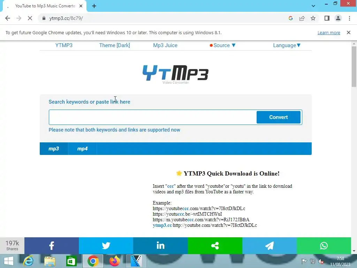This screenshot has width=357, height=268.
Task: Launch Firefox from the taskbar
Action: [x=114, y=261]
